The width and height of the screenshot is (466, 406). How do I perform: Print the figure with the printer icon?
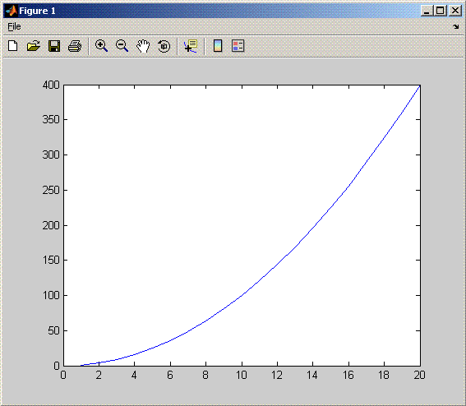click(75, 46)
